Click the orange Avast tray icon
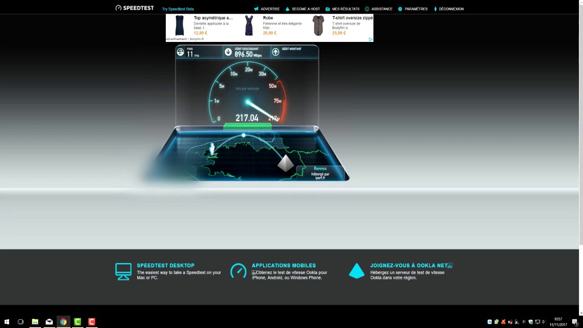This screenshot has width=583, height=328. (x=503, y=322)
